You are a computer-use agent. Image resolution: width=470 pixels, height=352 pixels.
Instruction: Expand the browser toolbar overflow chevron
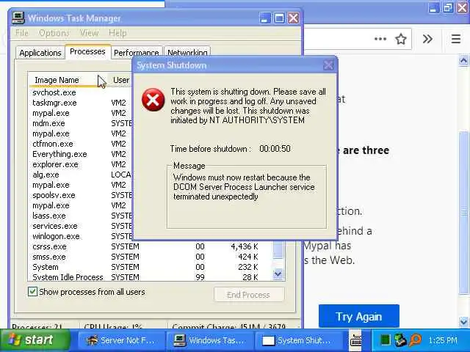[427, 39]
